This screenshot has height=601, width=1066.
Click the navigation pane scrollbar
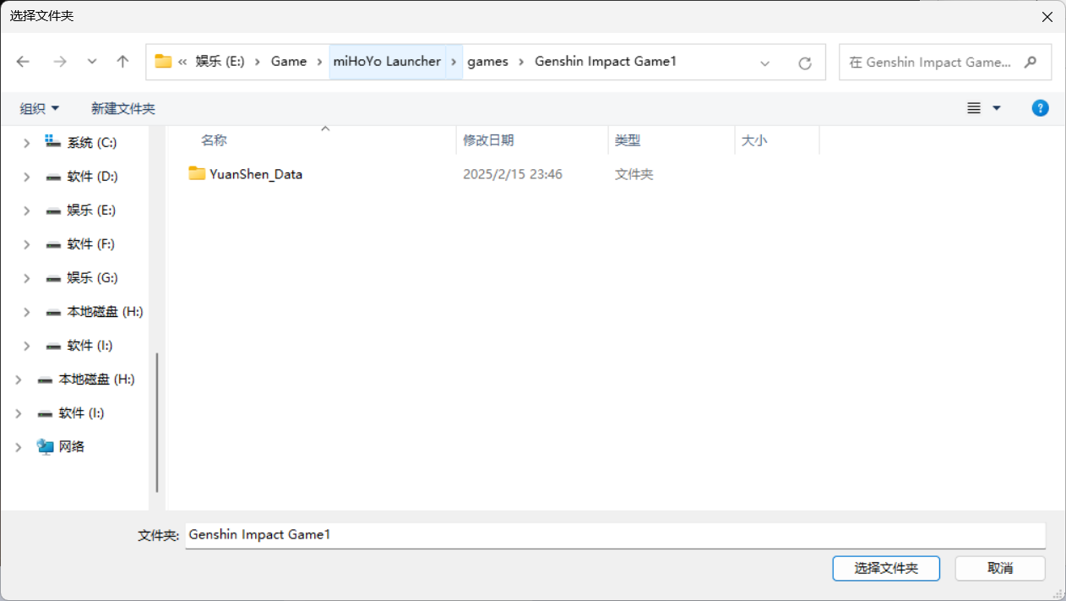tap(157, 423)
